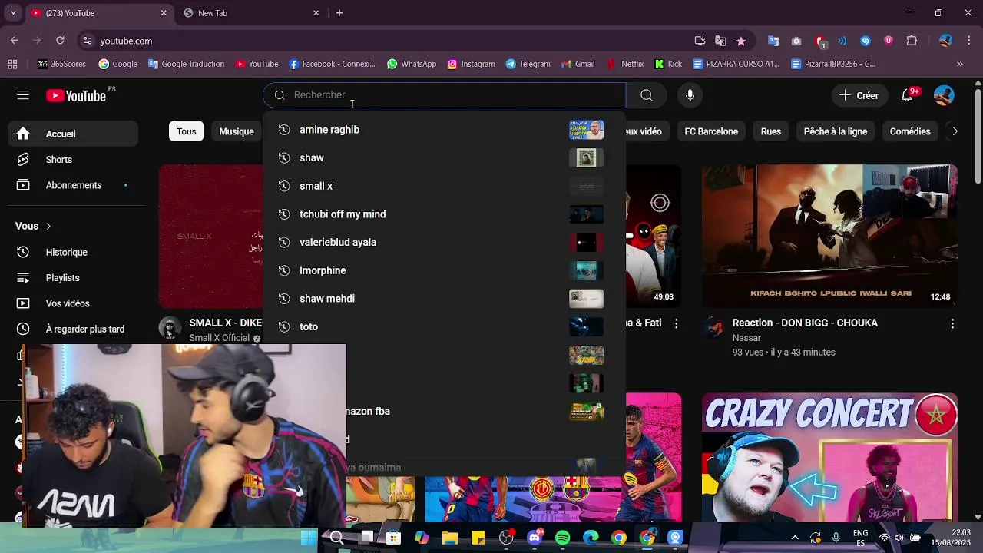The height and width of the screenshot is (553, 983).
Task: Open options menu for Reaction DON BIGG video
Action: point(952,323)
